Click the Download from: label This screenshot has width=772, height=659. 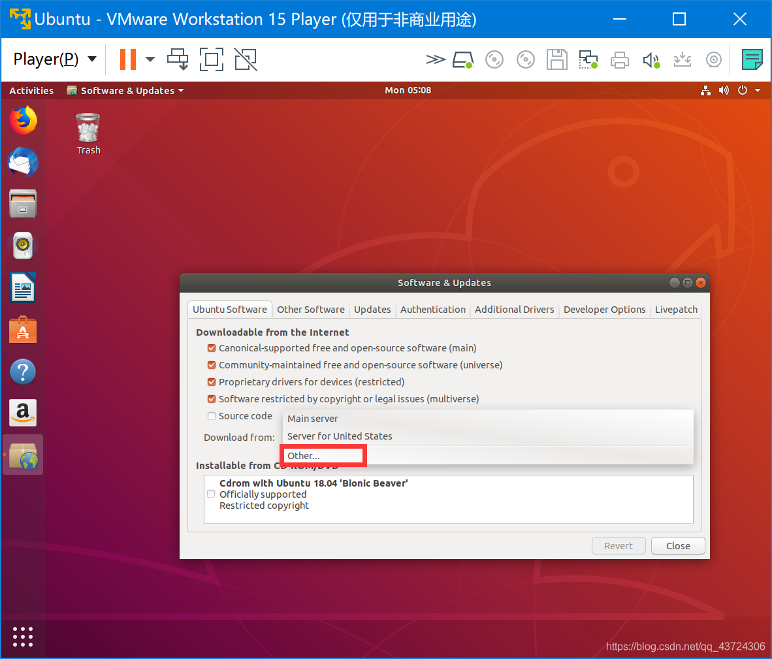click(x=239, y=437)
